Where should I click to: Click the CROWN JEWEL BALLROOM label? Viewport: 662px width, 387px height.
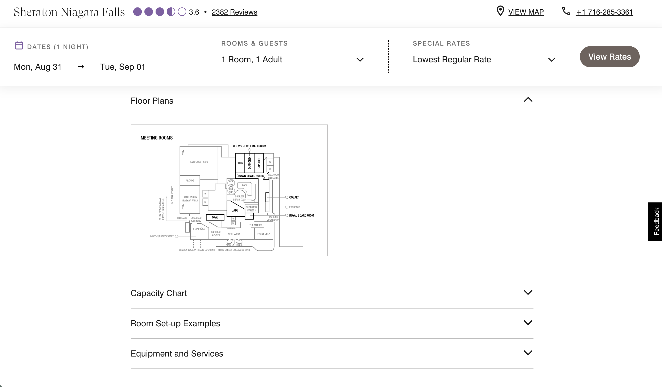coord(249,146)
